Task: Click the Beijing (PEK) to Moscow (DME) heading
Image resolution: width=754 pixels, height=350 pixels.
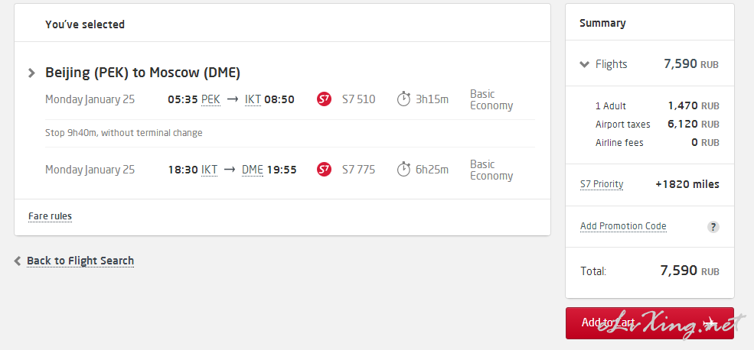Action: click(143, 73)
